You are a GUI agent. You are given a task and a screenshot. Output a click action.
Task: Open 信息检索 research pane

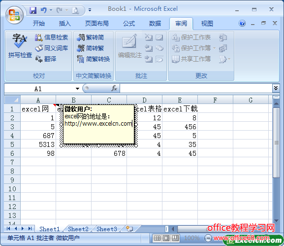[x=52, y=37]
